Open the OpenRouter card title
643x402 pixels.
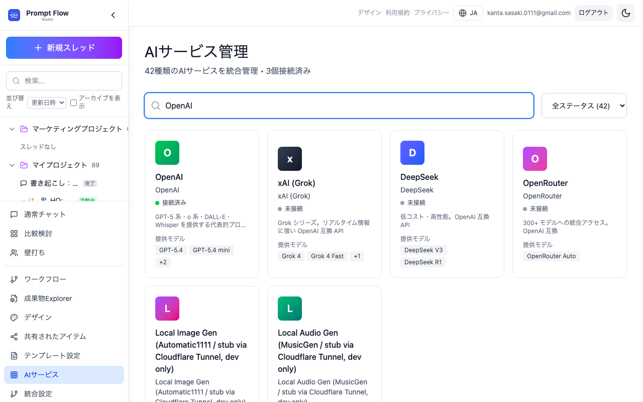coord(546,183)
